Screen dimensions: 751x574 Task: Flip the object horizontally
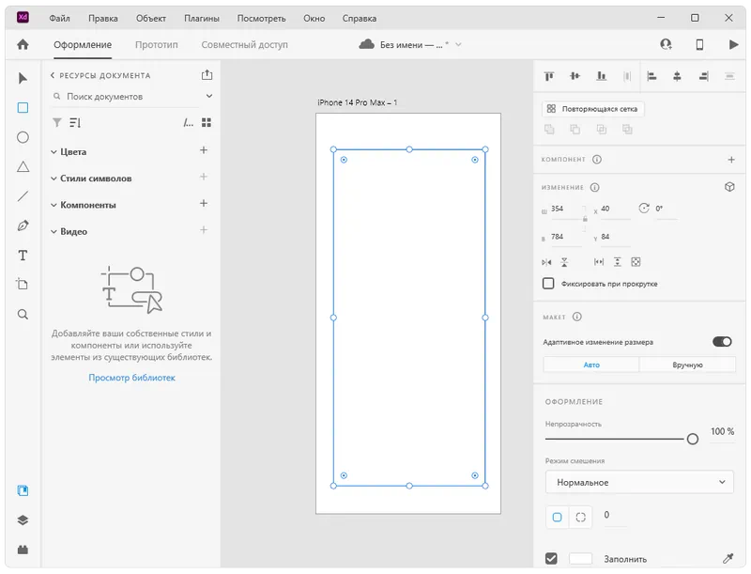coord(546,262)
